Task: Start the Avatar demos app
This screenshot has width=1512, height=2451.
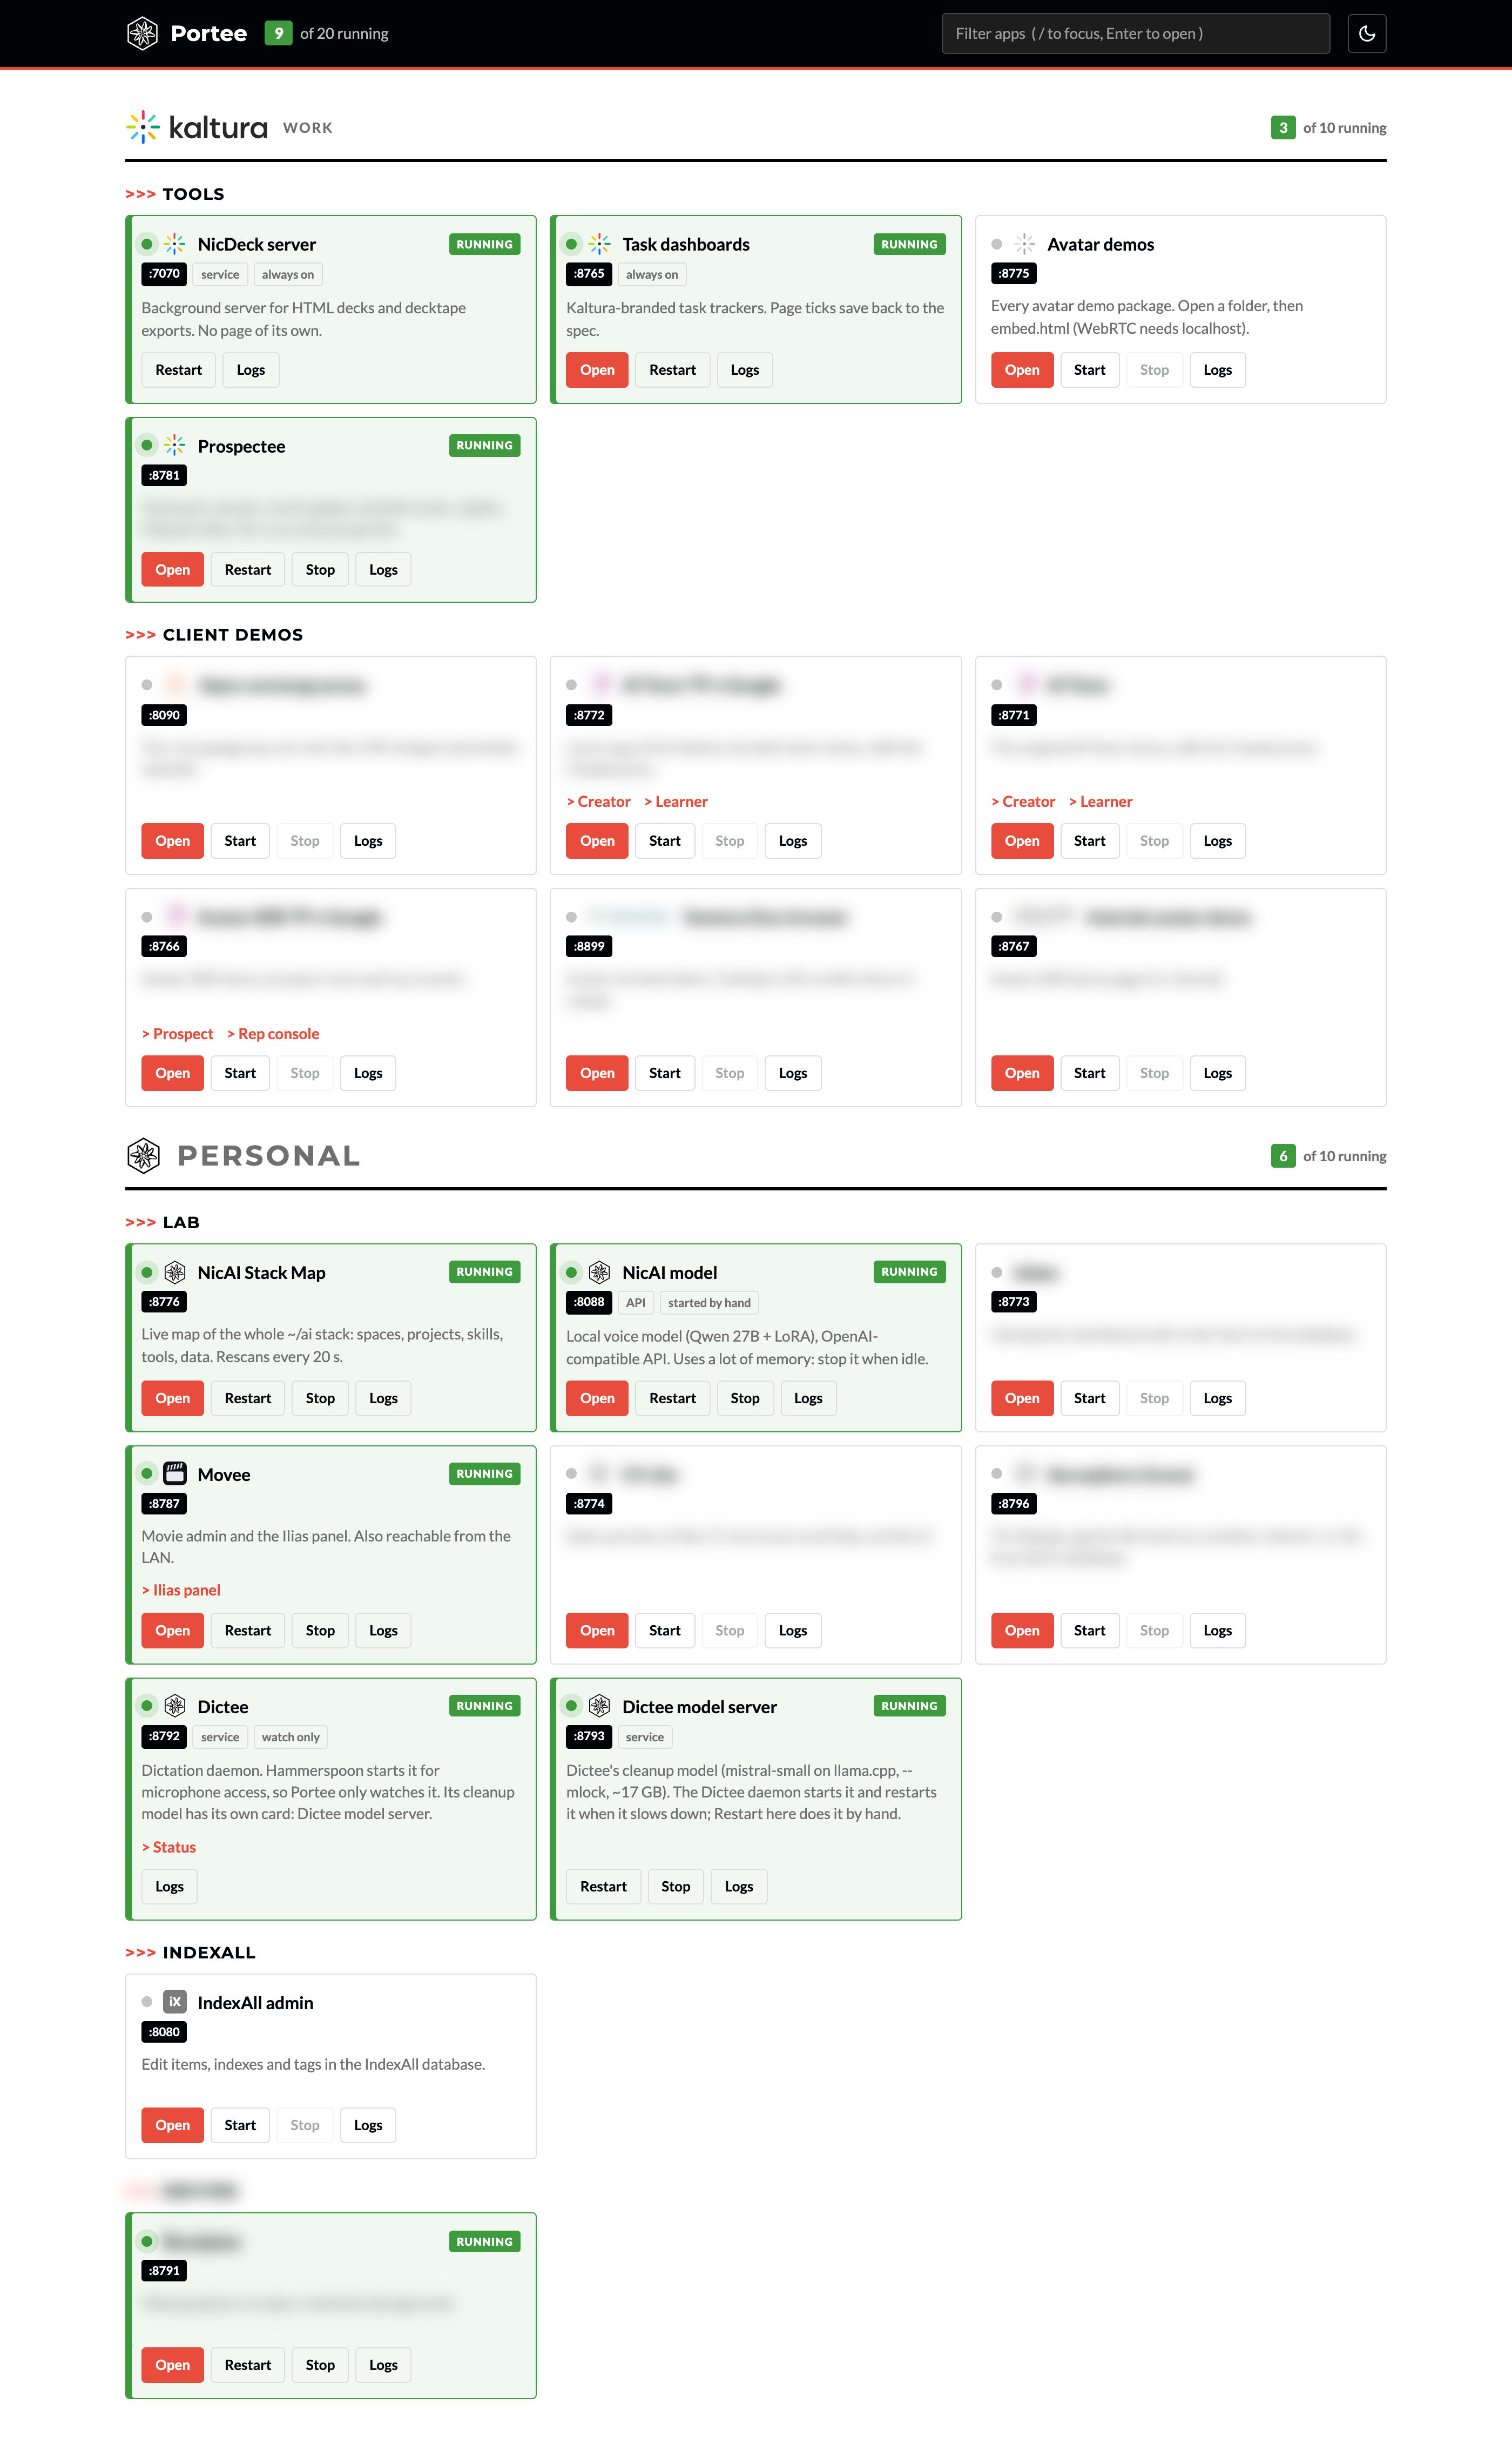Action: pos(1089,370)
